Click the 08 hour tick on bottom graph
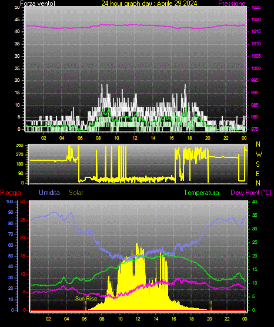274x327 pixels. point(102,319)
